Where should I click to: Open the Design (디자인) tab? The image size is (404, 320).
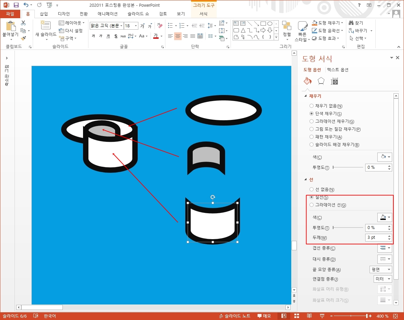pos(64,13)
